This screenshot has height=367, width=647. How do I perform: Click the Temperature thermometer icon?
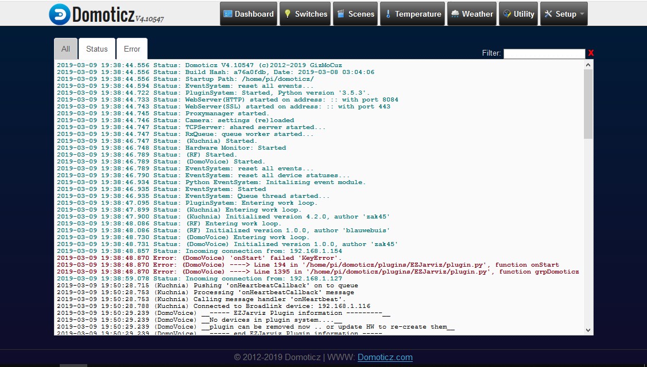coord(388,14)
